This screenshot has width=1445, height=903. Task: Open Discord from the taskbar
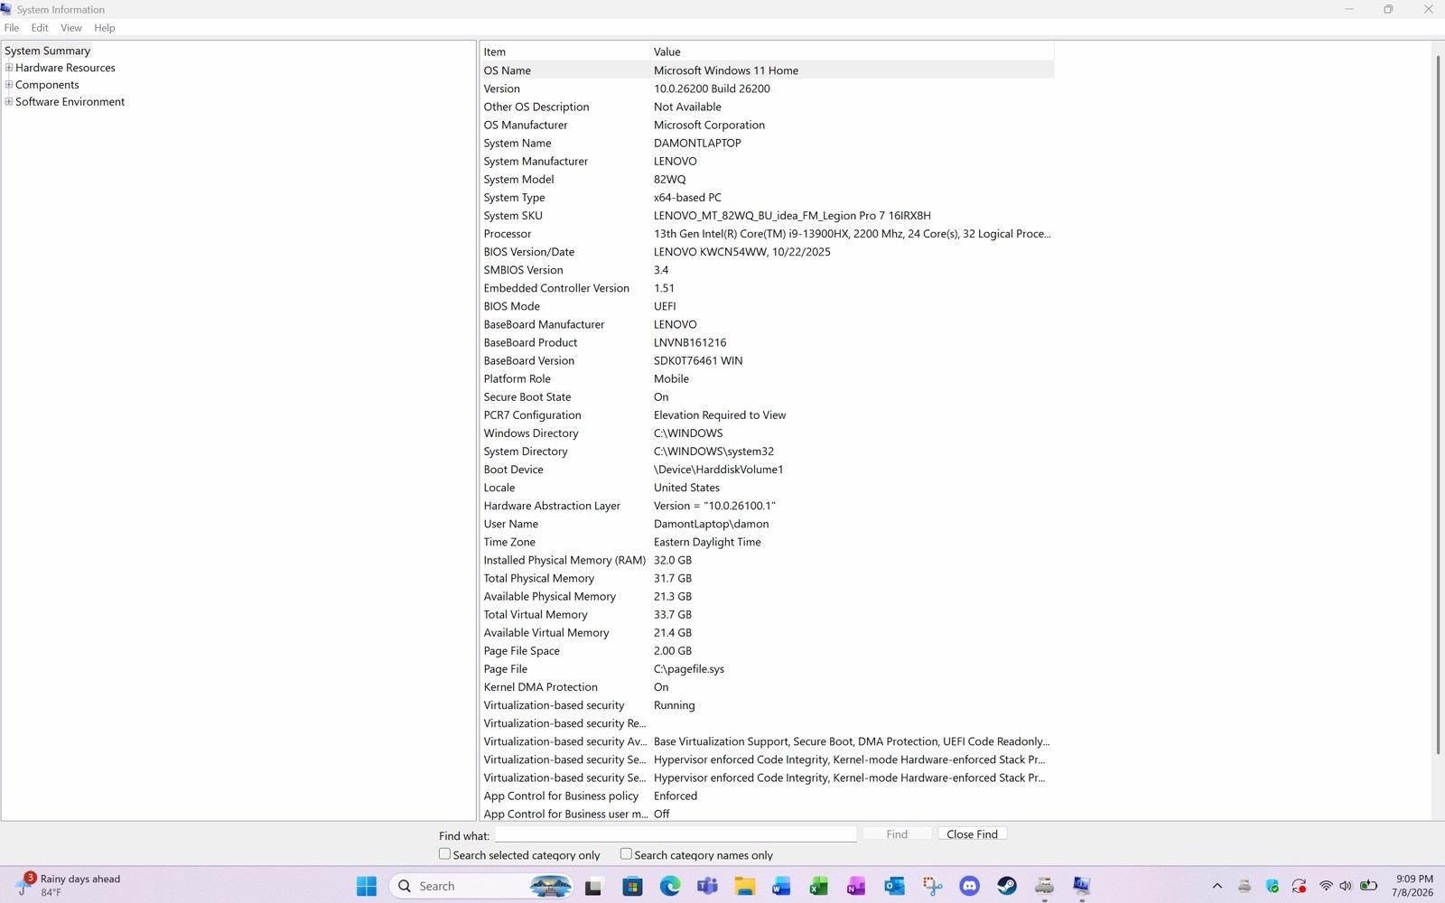(969, 886)
